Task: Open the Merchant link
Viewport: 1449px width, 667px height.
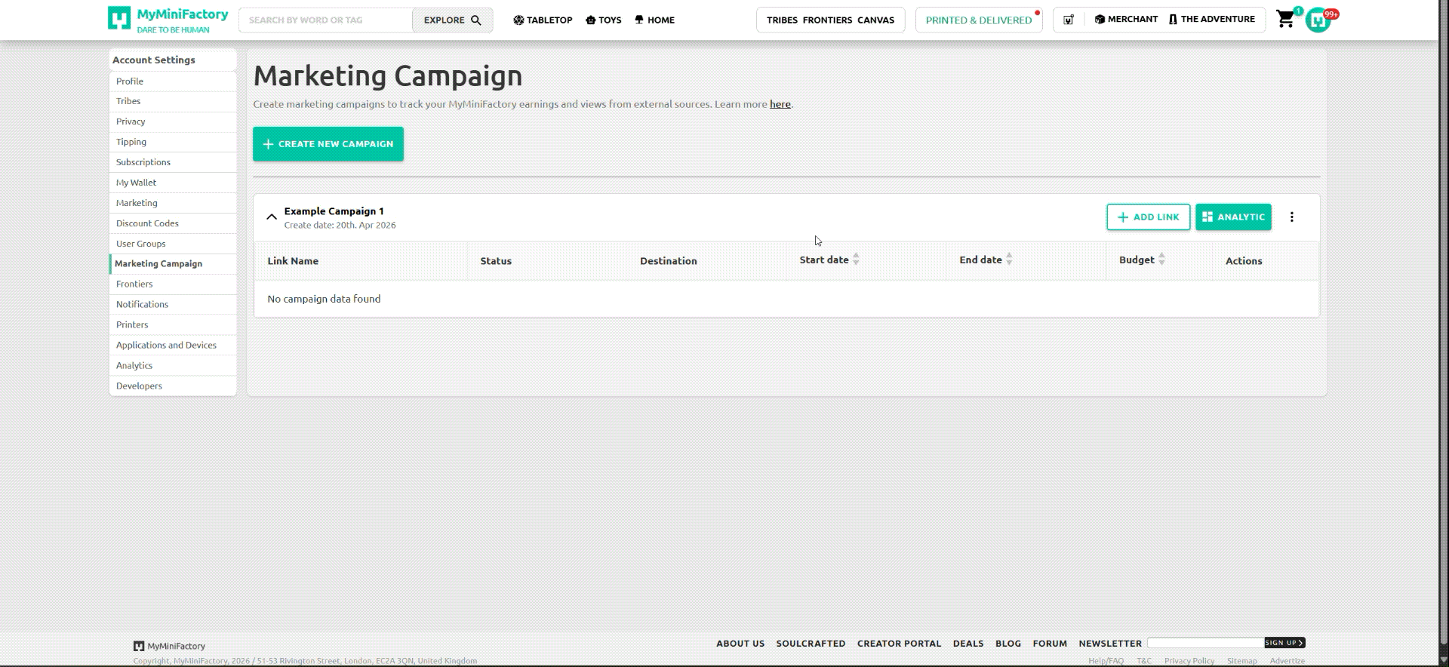Action: (1126, 20)
